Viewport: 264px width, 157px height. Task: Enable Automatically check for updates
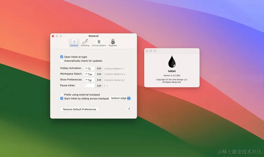click(62, 61)
